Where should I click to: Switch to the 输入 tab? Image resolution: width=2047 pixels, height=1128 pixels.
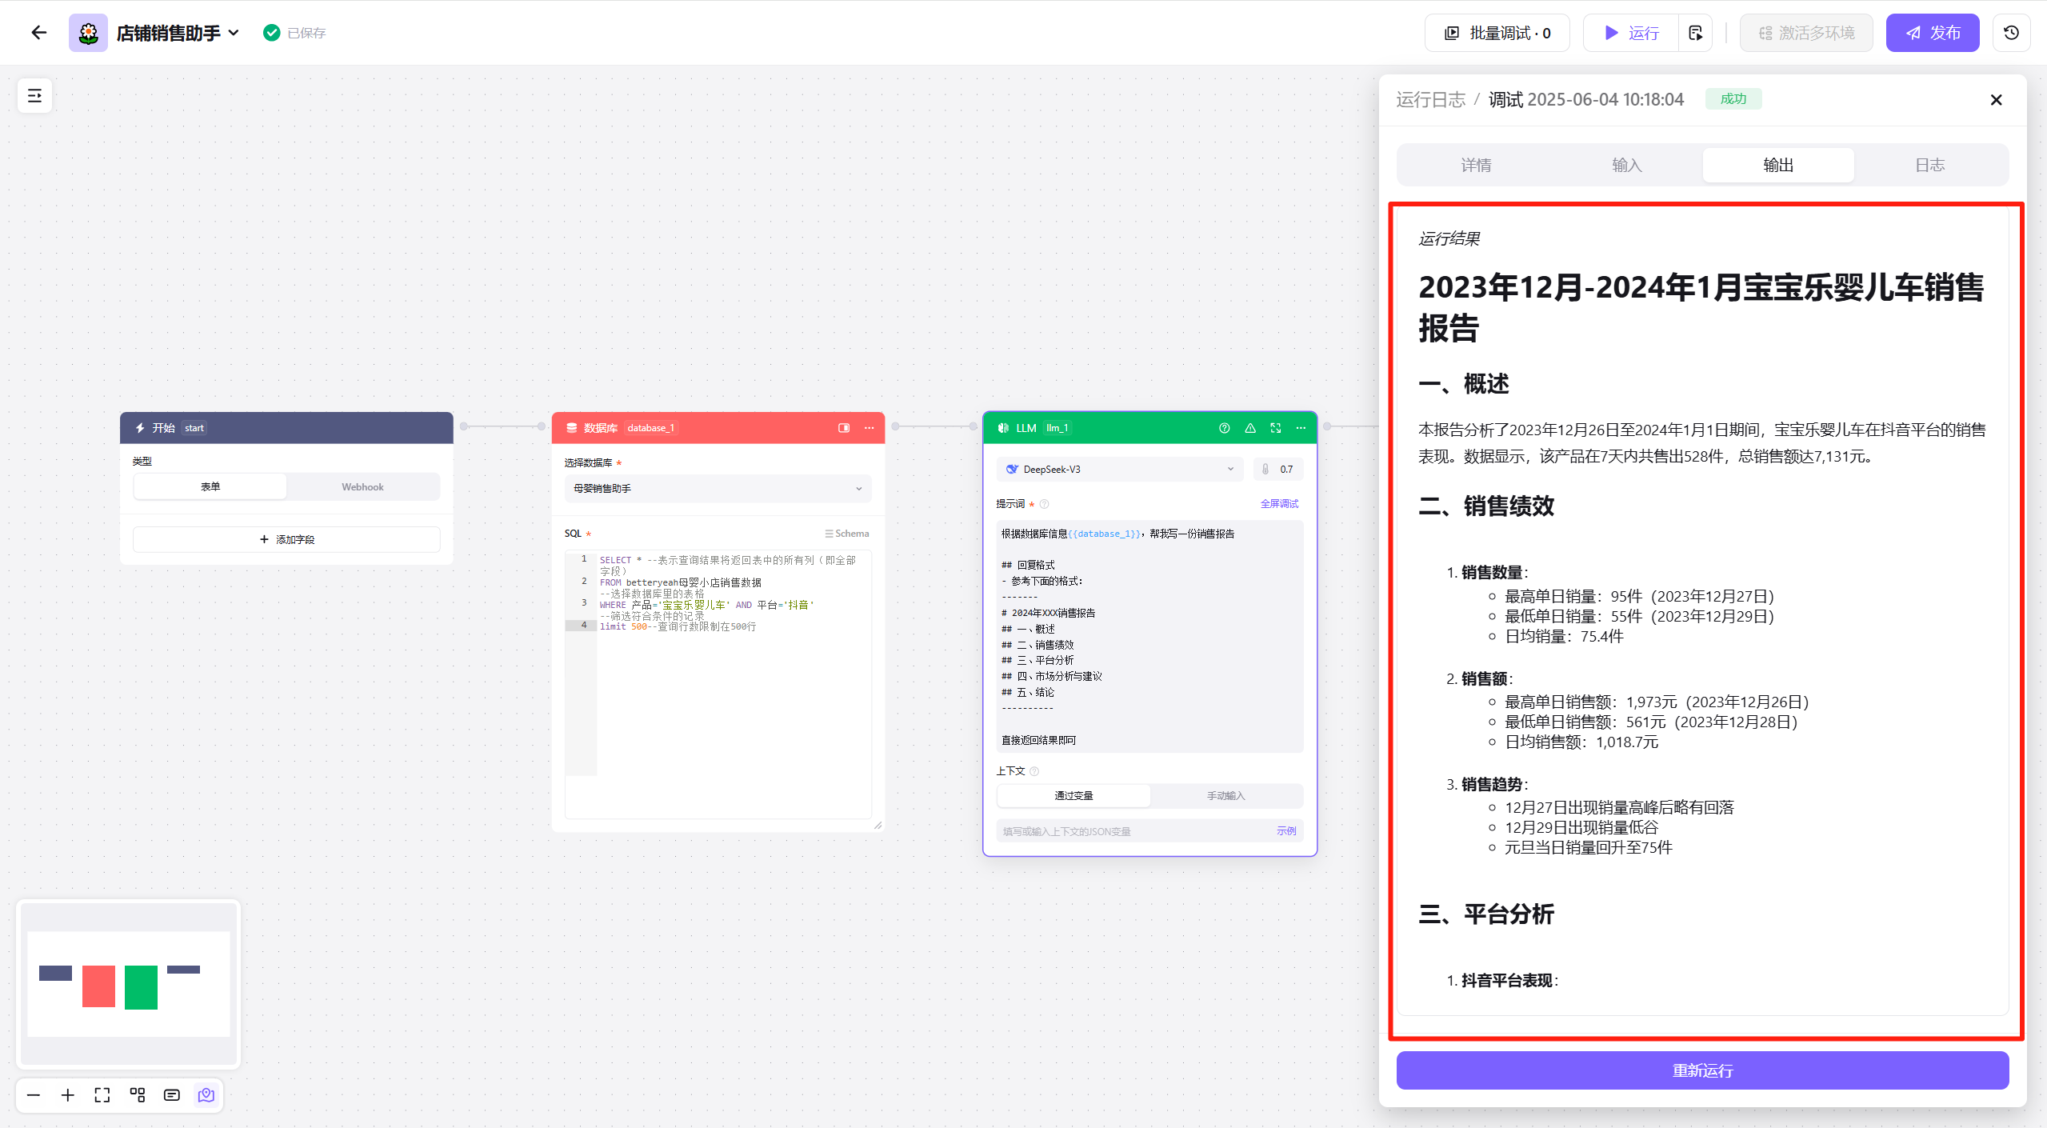tap(1627, 165)
